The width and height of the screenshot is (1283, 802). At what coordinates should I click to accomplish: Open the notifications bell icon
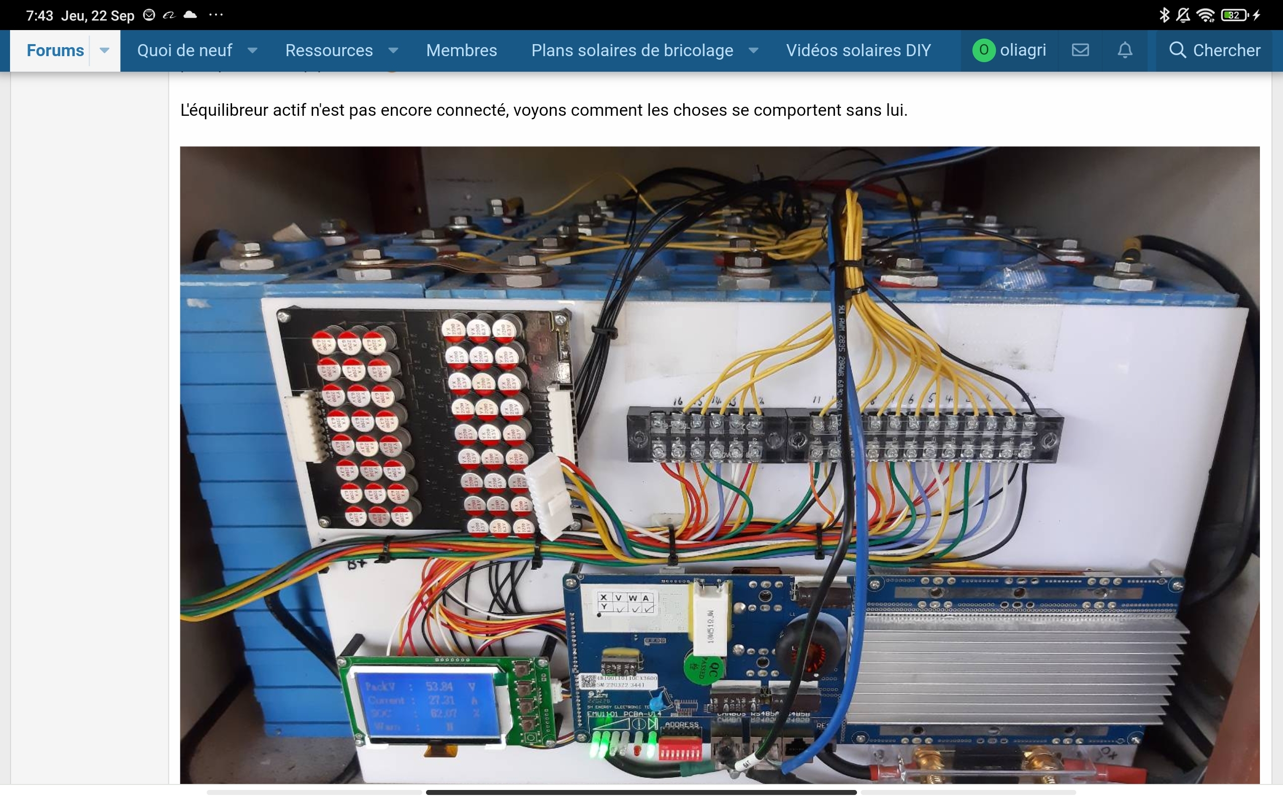pyautogui.click(x=1125, y=51)
